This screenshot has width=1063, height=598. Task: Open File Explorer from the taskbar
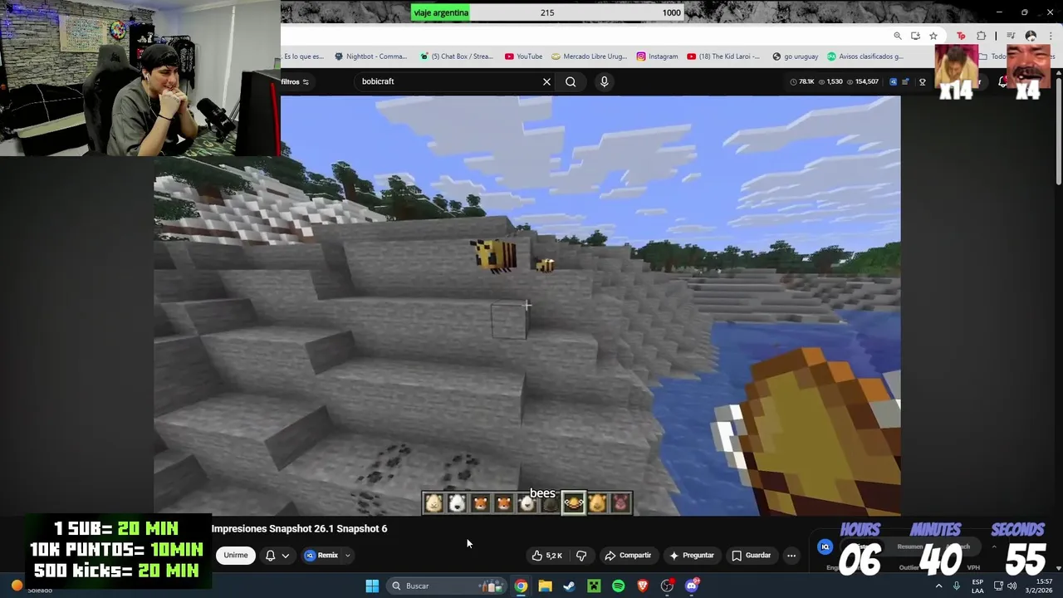coord(545,586)
